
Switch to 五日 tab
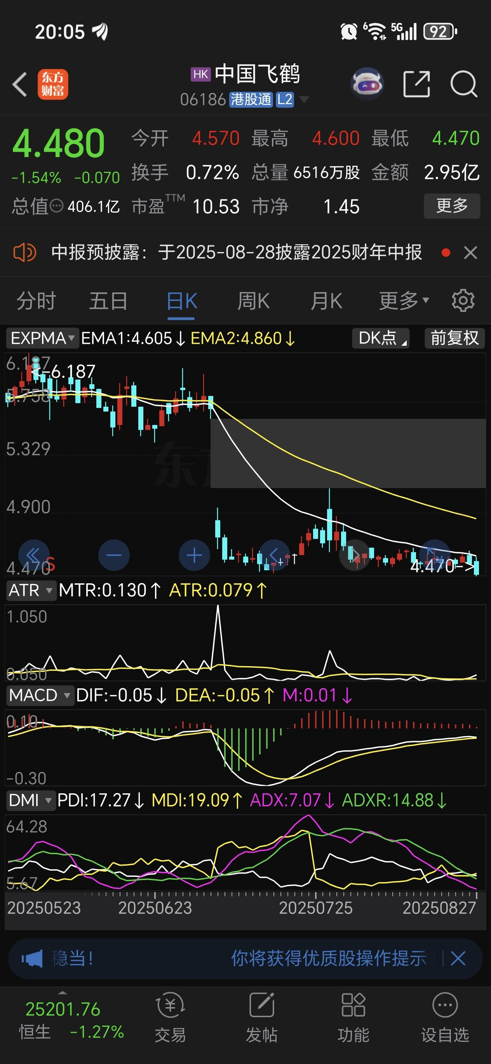(x=108, y=301)
